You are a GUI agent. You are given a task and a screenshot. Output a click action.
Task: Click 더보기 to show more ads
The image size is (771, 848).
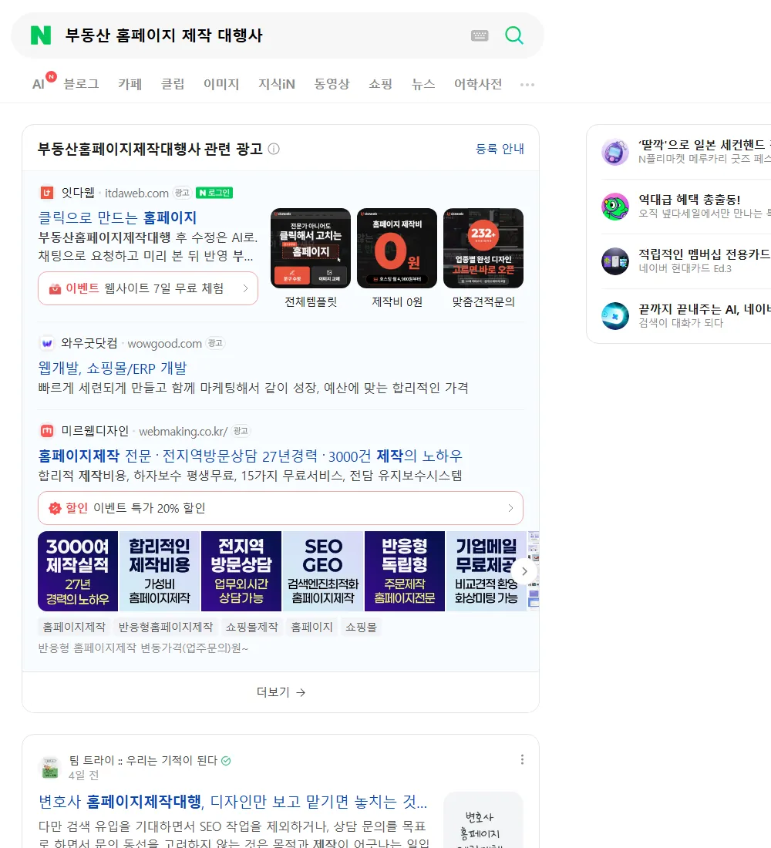pos(281,692)
